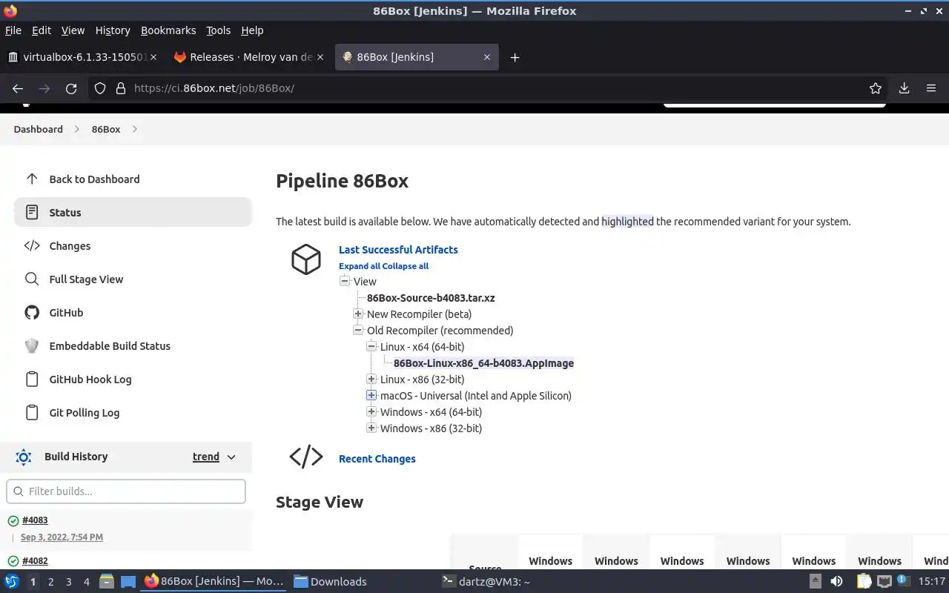
Task: Open the History menu
Action: 113,30
